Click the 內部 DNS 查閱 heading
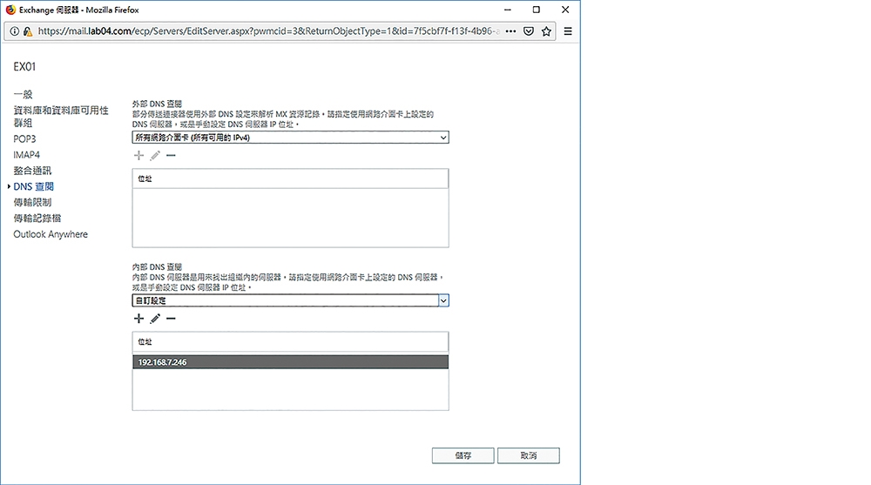Image resolution: width=871 pixels, height=485 pixels. coord(157,266)
